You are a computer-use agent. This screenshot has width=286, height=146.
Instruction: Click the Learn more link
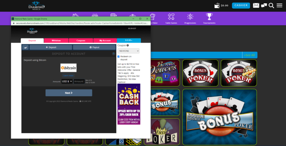pyautogui.click(x=68, y=75)
